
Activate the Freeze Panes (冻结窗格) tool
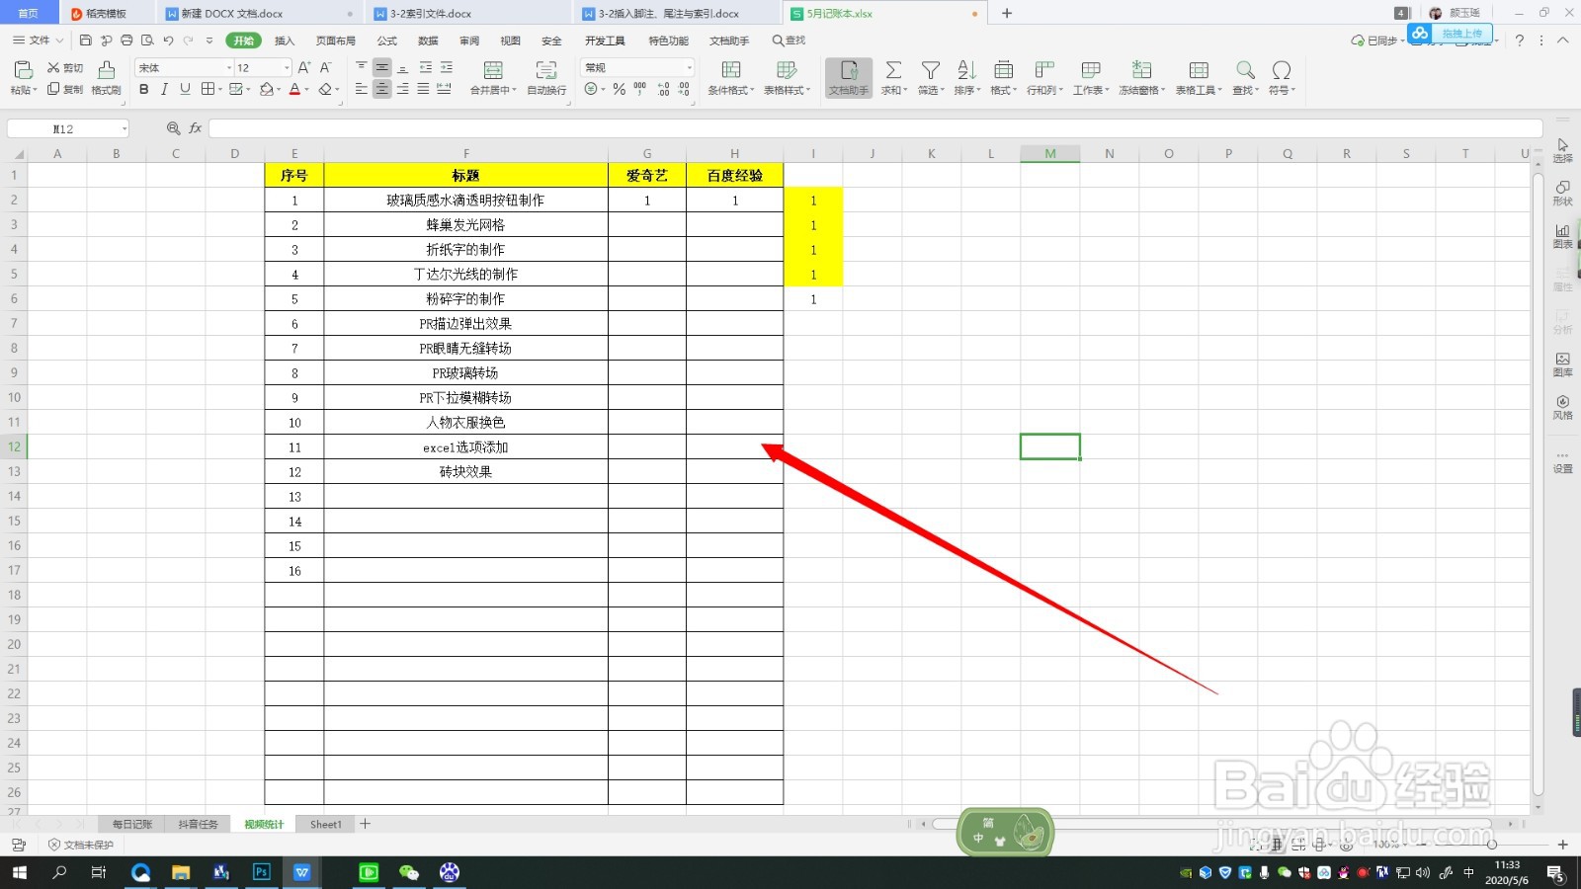(1142, 74)
